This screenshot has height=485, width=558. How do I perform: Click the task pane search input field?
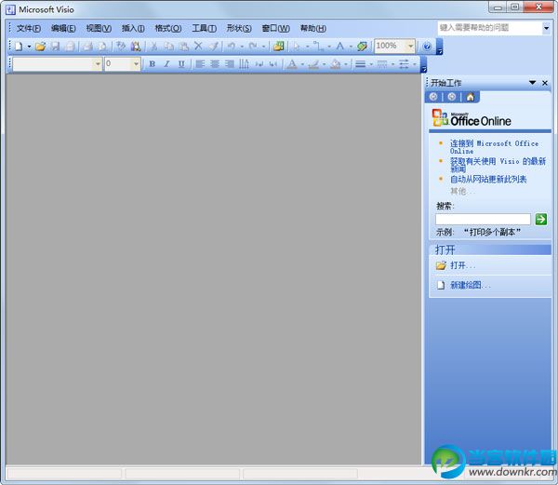(x=483, y=219)
